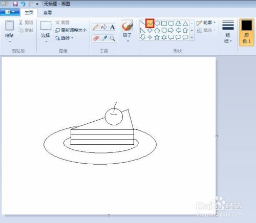Viewport: 256px width, 223px height.
Task: Choose the Polygon shape
Action: pyautogui.click(x=178, y=23)
